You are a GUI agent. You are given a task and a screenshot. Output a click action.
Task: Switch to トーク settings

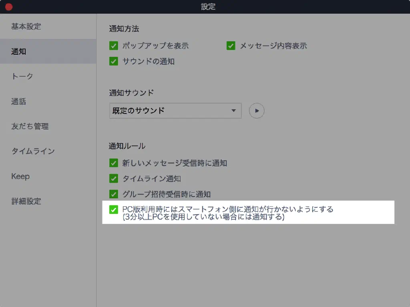pyautogui.click(x=22, y=76)
